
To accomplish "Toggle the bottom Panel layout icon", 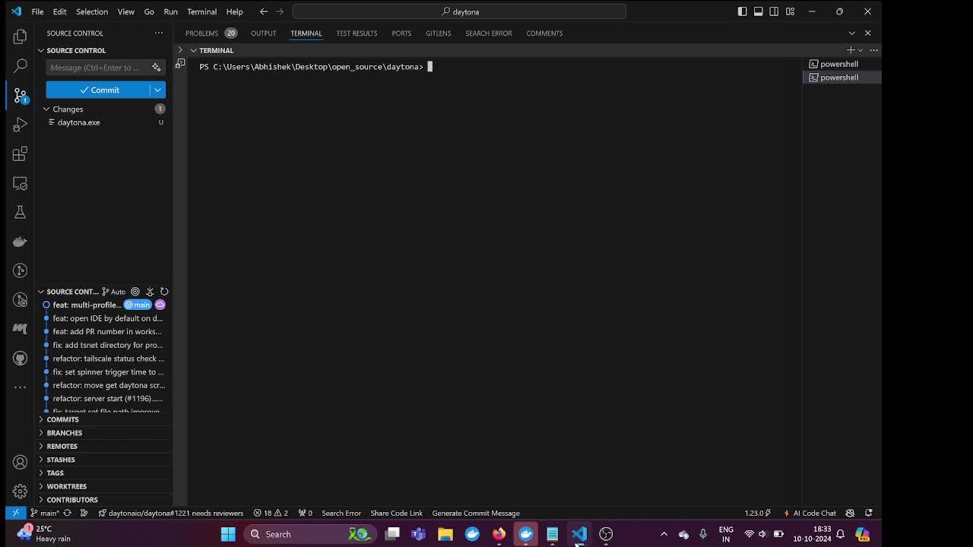I will pos(758,11).
